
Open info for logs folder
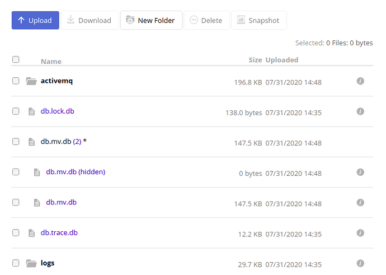click(360, 263)
